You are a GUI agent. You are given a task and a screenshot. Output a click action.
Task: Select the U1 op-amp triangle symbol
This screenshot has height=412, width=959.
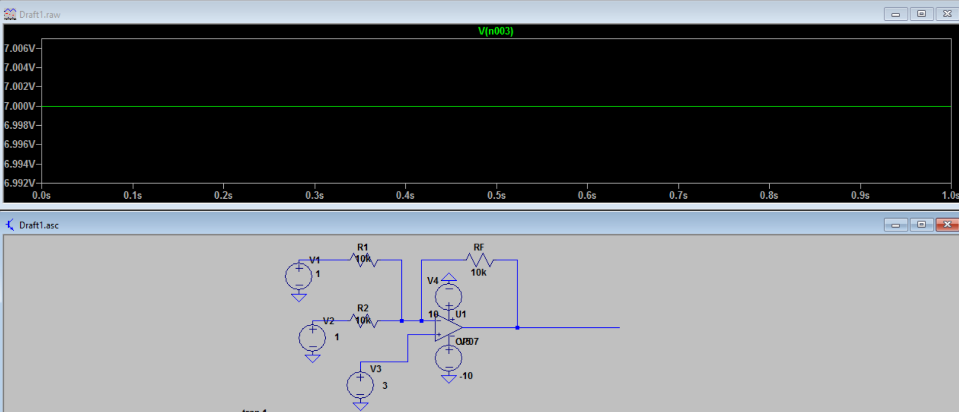pos(449,327)
